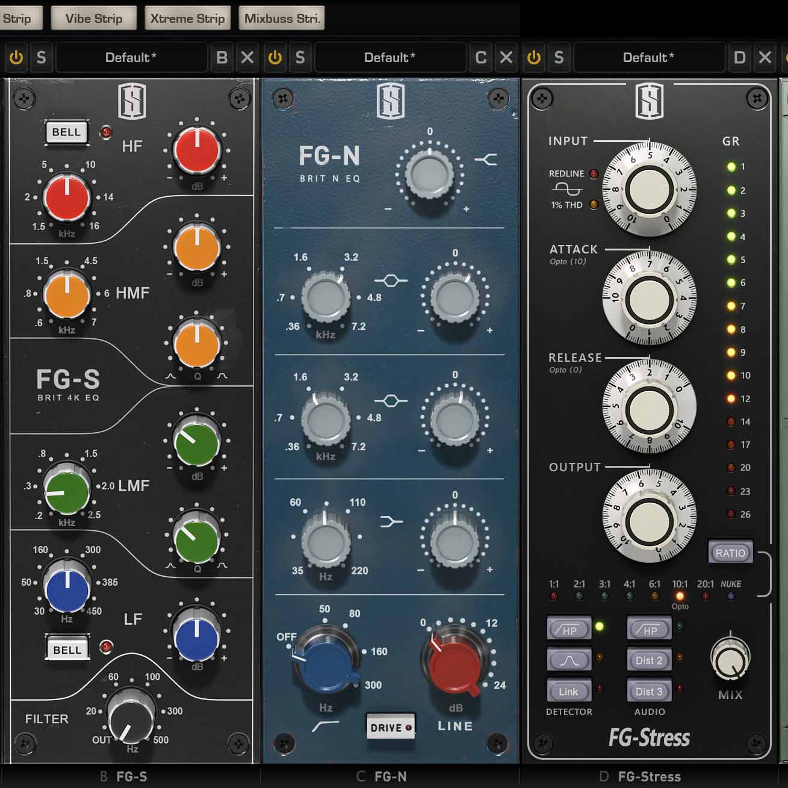Image resolution: width=788 pixels, height=788 pixels.
Task: Click the "C FG-N" module label at bottom
Action: [x=382, y=777]
